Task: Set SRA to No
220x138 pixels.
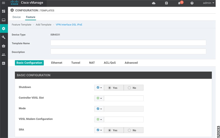Action: [133, 130]
